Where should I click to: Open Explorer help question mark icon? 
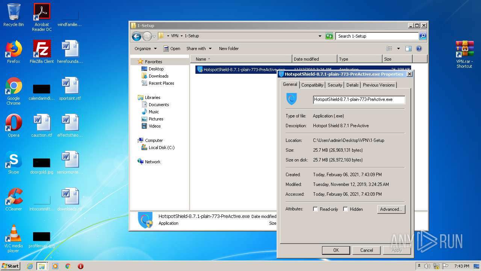419,49
